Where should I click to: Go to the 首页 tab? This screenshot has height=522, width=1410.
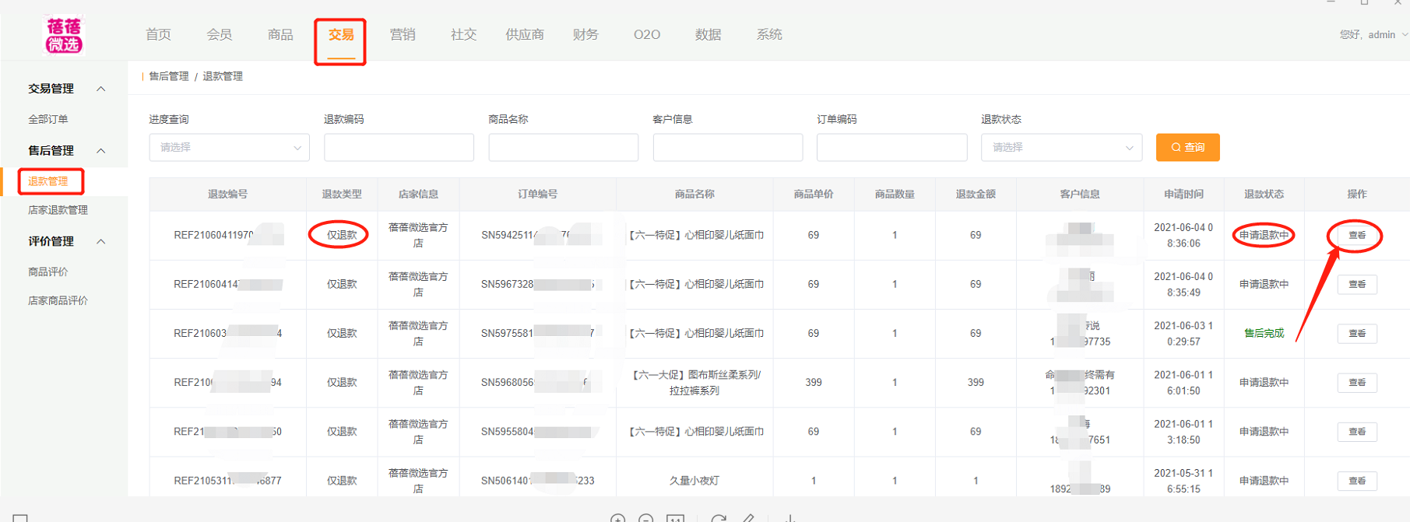[158, 35]
